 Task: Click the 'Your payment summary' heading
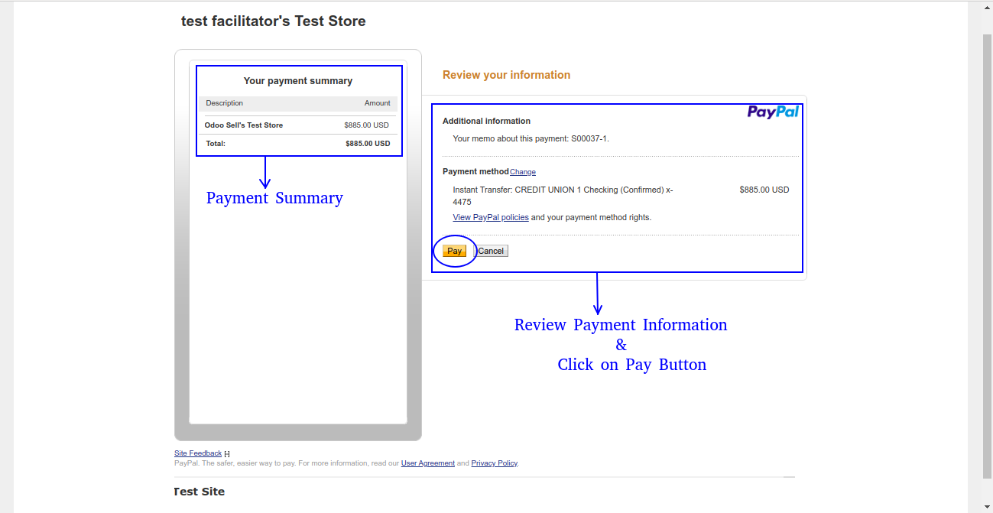298,80
